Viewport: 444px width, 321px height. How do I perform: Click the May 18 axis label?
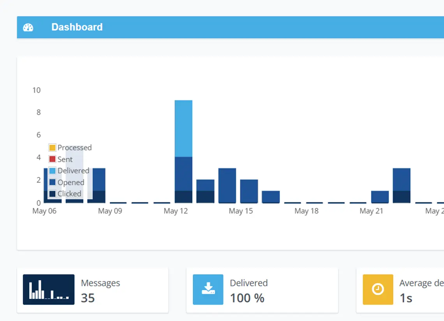pos(307,211)
